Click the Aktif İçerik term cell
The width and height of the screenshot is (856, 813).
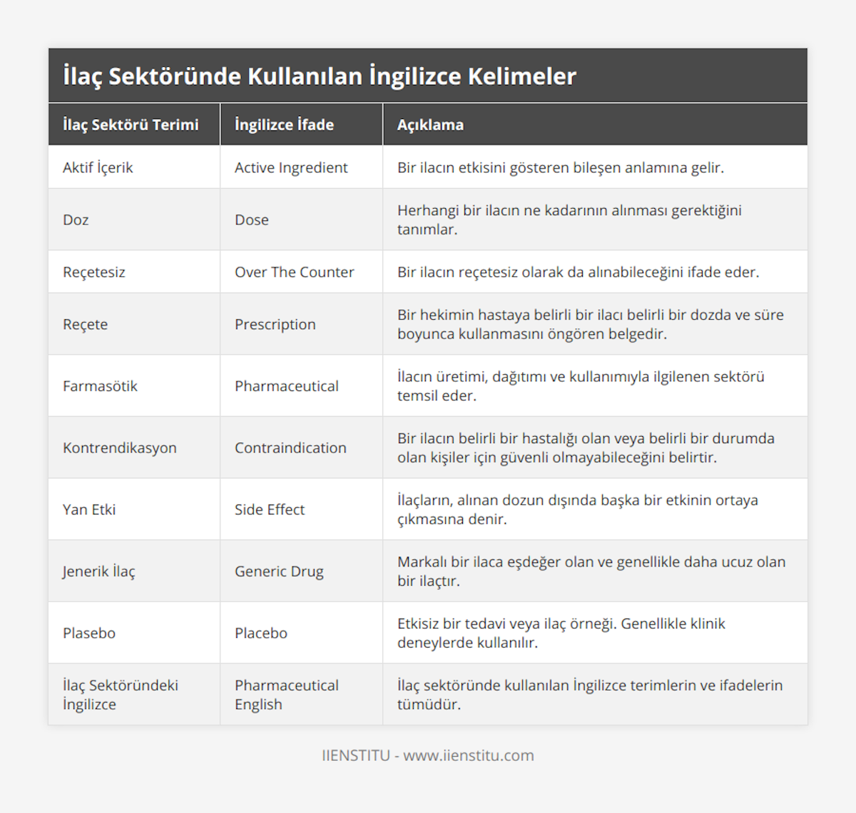(98, 167)
